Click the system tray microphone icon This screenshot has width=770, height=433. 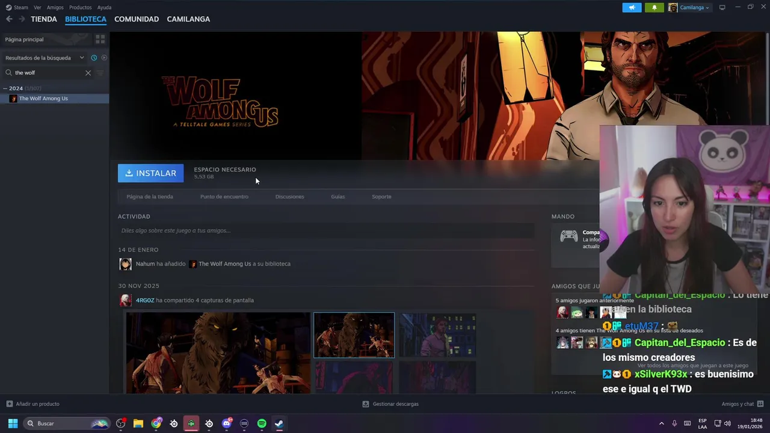(x=674, y=423)
